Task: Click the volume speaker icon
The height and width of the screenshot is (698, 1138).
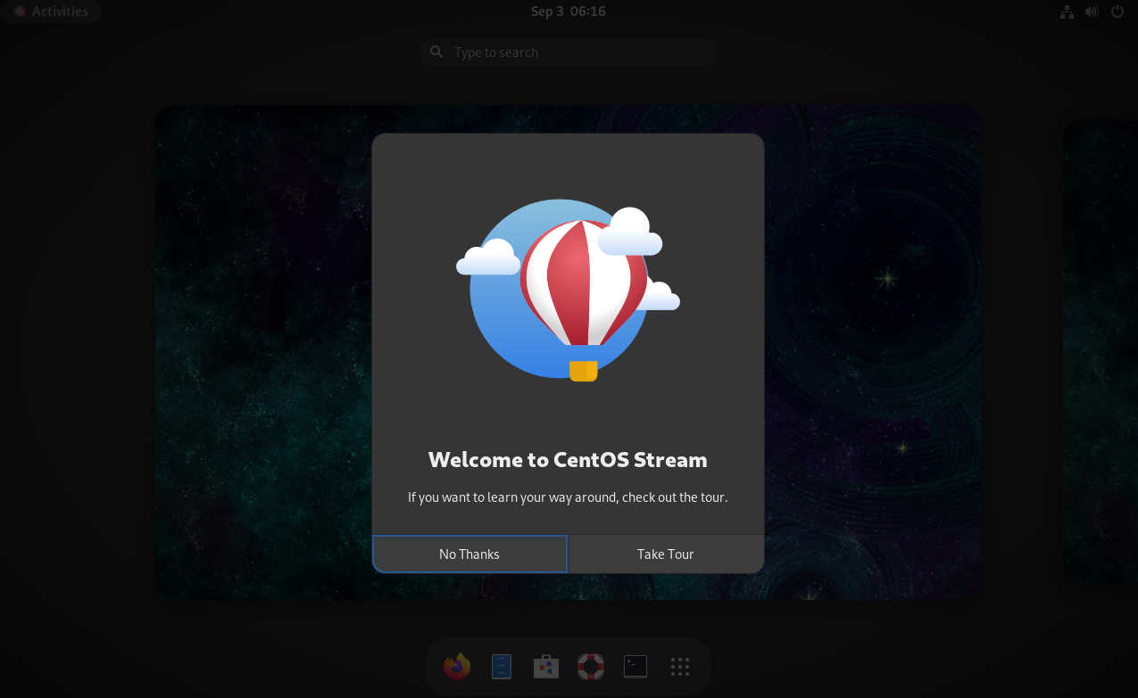Action: [x=1091, y=12]
